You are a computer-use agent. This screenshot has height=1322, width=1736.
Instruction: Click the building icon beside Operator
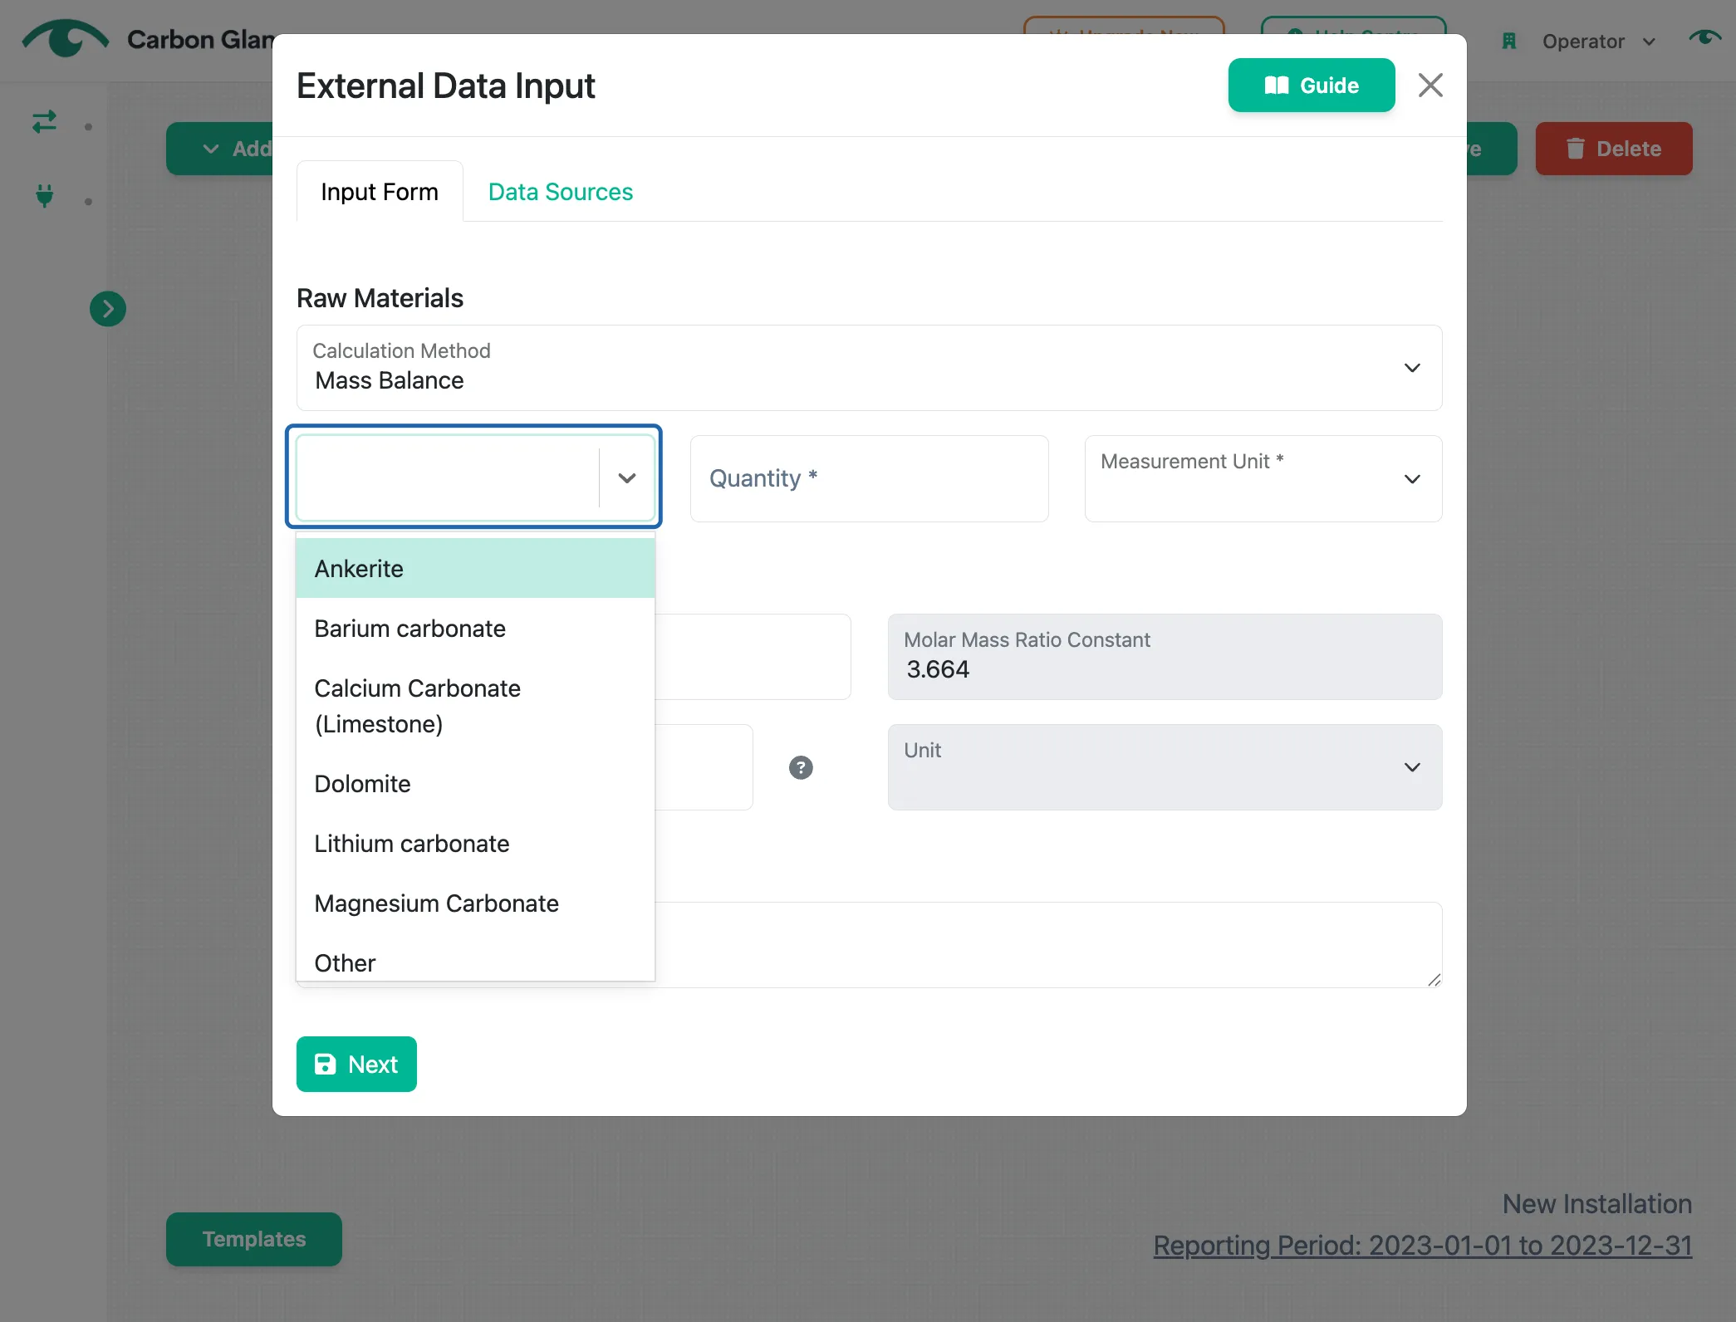1509,42
